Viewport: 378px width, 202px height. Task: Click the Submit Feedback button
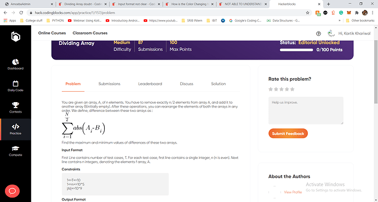click(x=288, y=134)
